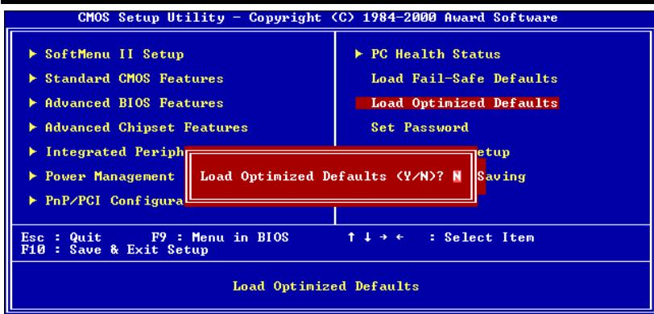Select Load Fail-Safe Defaults

click(464, 78)
